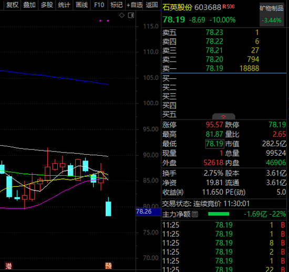Click the R500 margin tag

click(x=229, y=7)
